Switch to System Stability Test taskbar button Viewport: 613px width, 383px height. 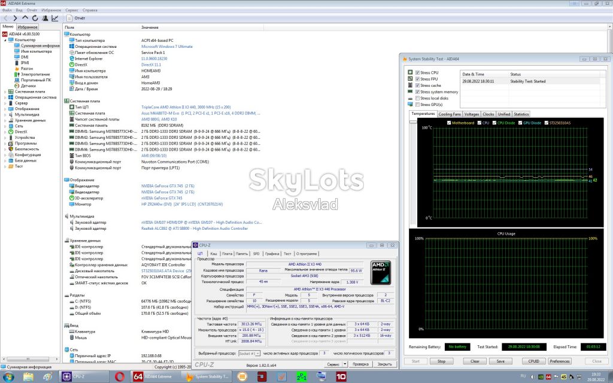click(208, 376)
